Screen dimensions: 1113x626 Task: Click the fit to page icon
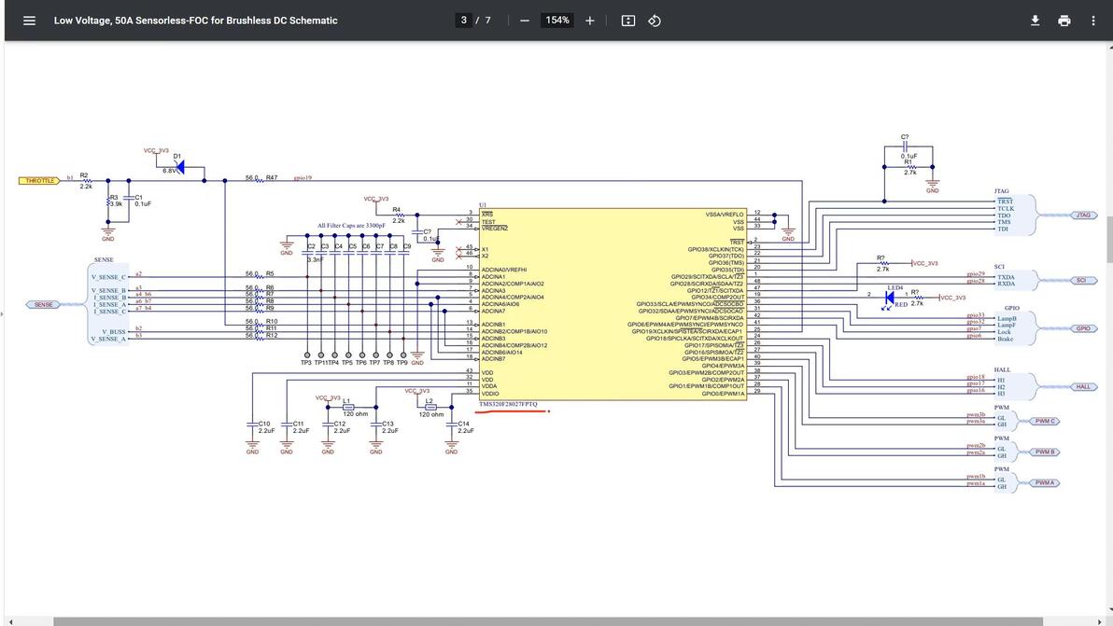click(628, 21)
